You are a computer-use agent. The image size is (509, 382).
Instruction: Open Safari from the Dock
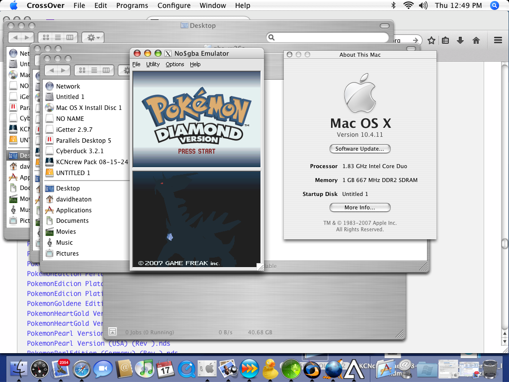tap(82, 370)
